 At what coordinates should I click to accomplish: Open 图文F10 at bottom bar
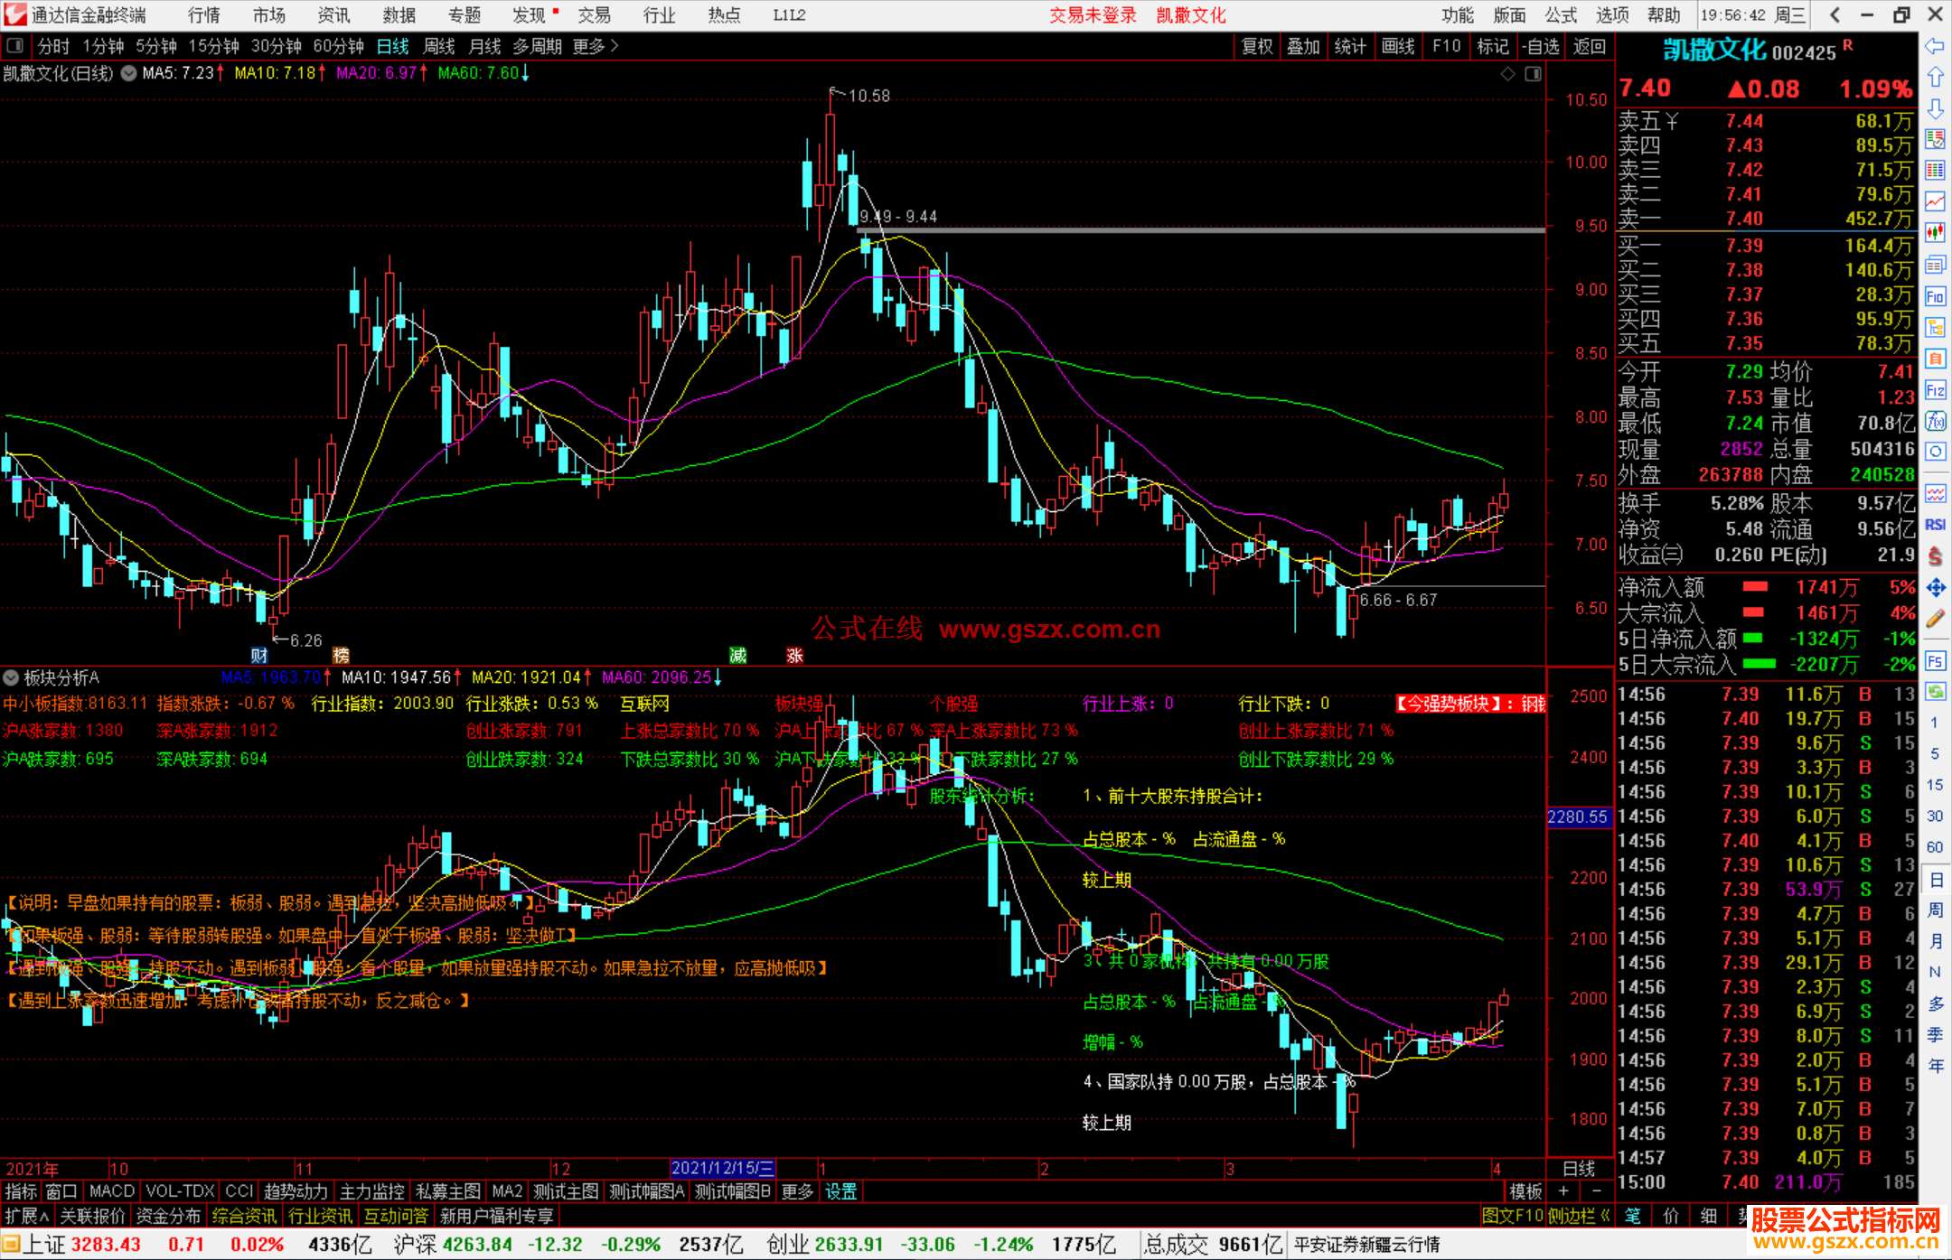point(1513,1216)
